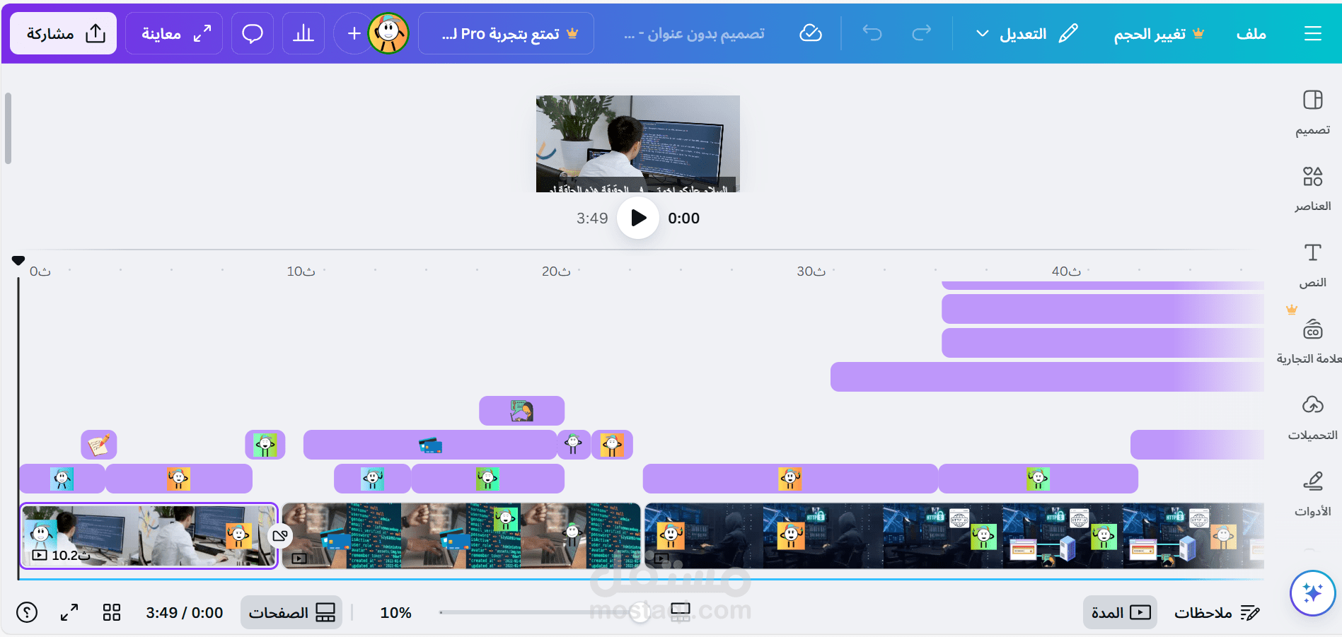Screen dimensions: 1342x637
Task: Select the first clip labeled 10.2ث
Action: 149,535
